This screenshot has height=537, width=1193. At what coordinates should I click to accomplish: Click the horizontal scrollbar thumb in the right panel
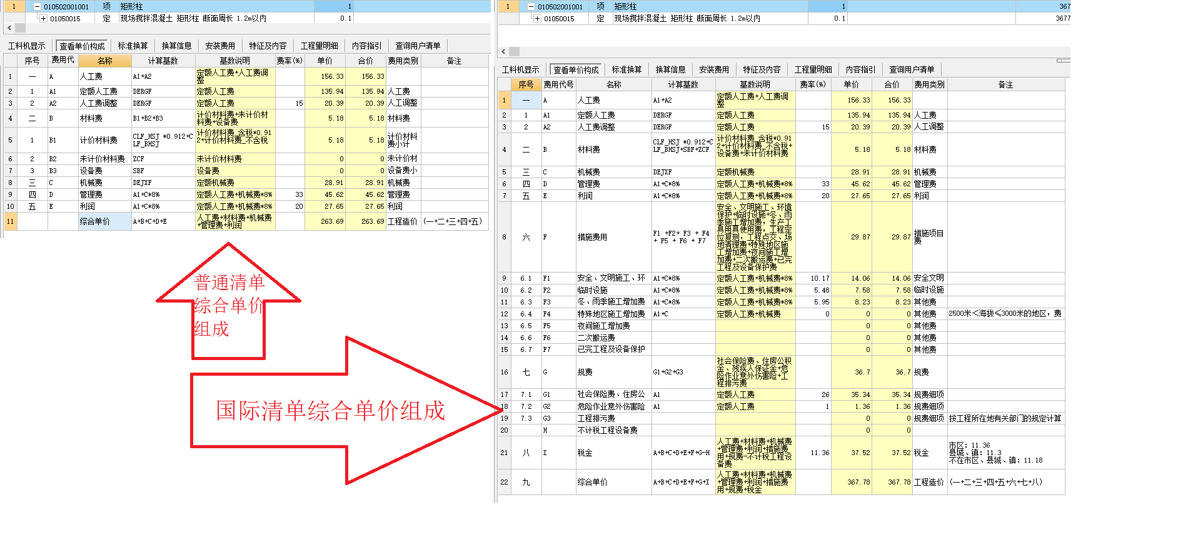pyautogui.click(x=514, y=52)
